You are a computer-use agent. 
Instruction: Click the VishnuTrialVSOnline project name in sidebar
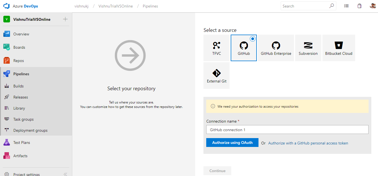coord(32,19)
